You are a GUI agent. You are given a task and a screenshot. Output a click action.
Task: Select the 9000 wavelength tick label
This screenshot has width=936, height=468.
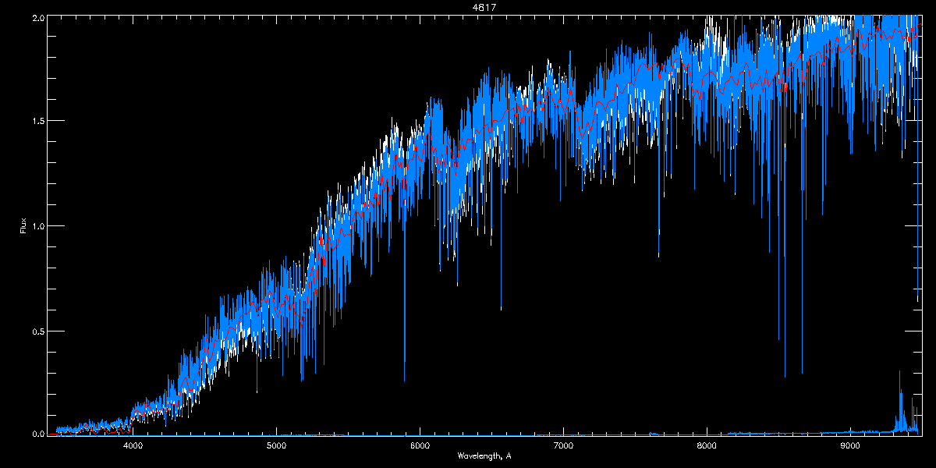pos(850,445)
